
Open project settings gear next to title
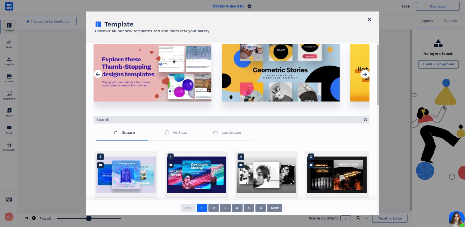249,6
